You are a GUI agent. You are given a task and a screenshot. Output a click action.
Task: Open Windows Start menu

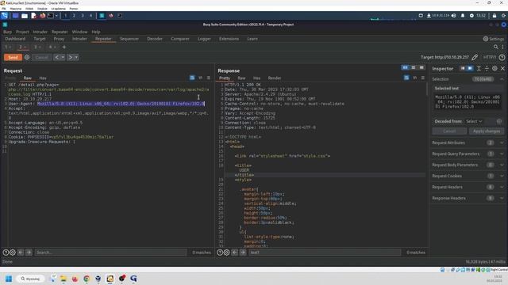(x=9, y=279)
